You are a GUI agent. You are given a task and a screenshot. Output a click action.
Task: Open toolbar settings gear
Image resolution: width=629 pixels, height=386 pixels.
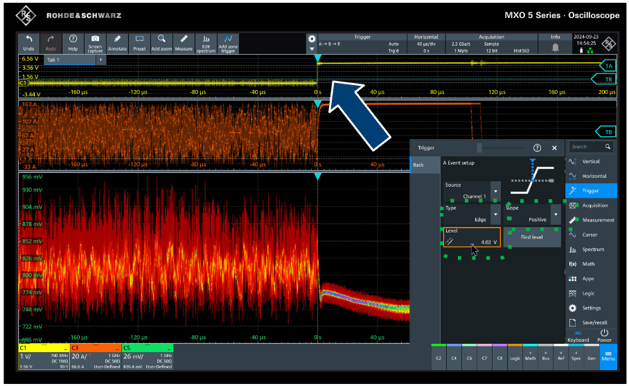tap(312, 39)
